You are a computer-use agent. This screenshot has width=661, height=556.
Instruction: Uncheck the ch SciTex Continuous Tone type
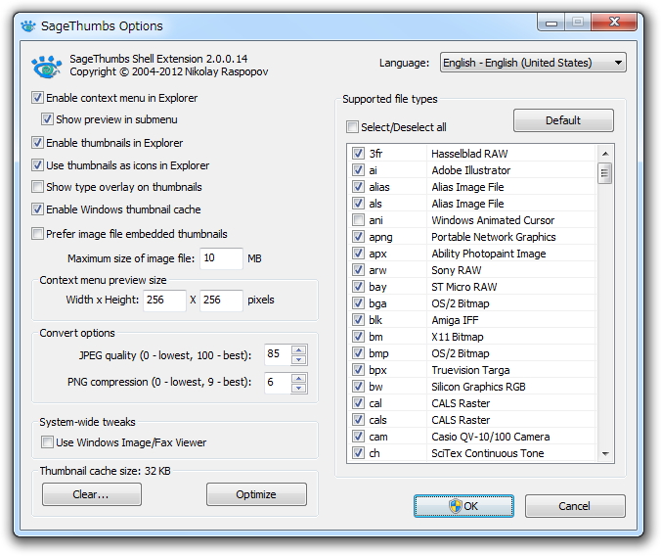[358, 453]
